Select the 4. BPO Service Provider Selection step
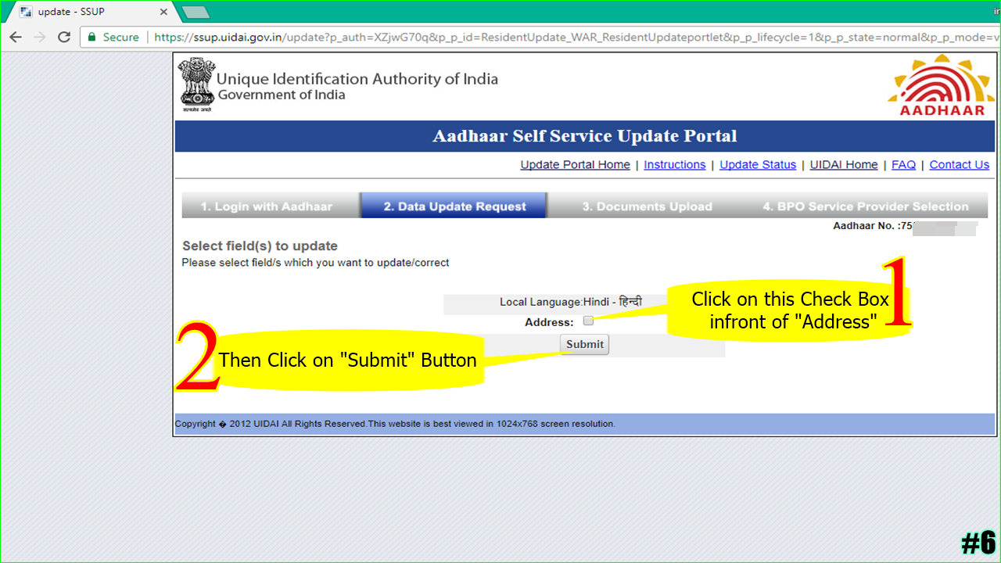 click(x=866, y=206)
